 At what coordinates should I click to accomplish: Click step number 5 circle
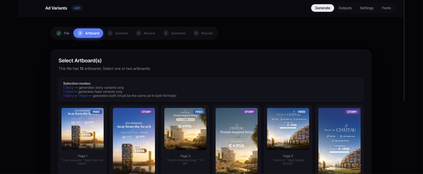(x=166, y=33)
